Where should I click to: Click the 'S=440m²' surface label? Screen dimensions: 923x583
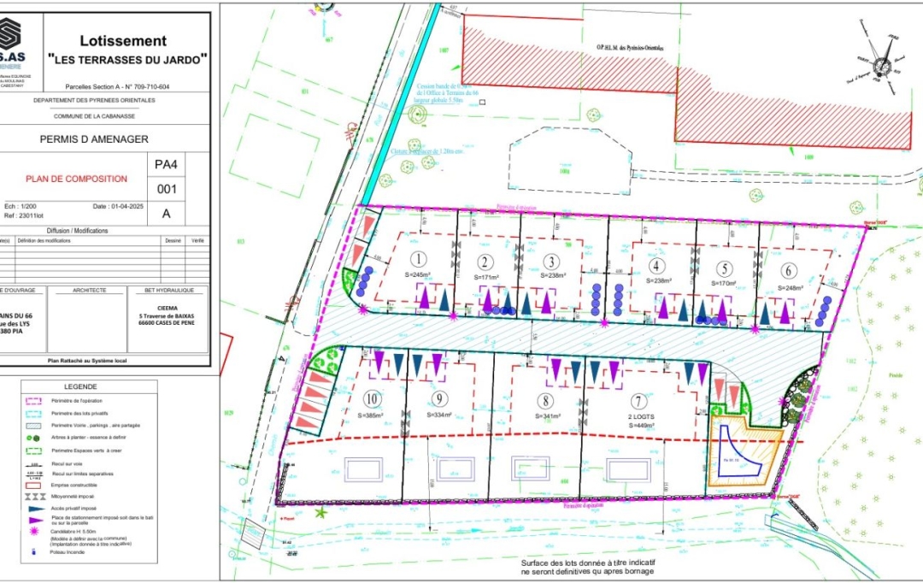coord(642,425)
